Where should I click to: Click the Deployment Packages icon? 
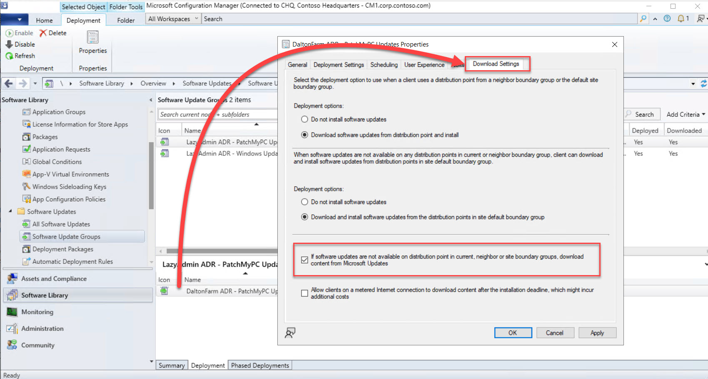(26, 249)
